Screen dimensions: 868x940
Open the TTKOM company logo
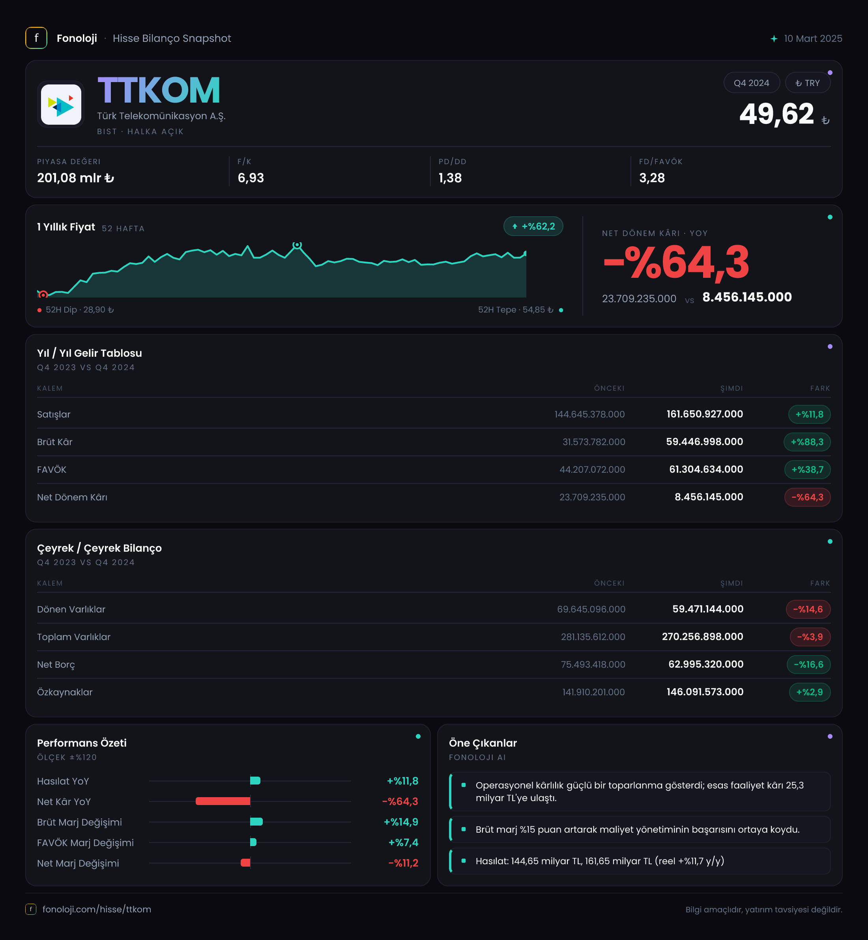tap(61, 104)
